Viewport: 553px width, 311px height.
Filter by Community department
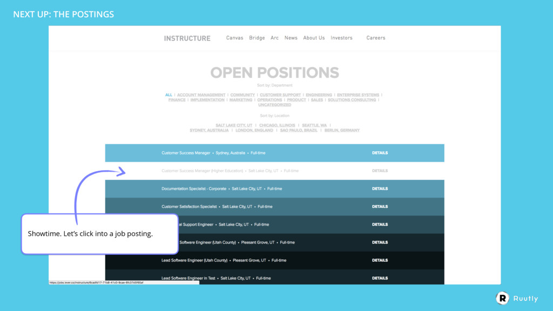(x=242, y=95)
